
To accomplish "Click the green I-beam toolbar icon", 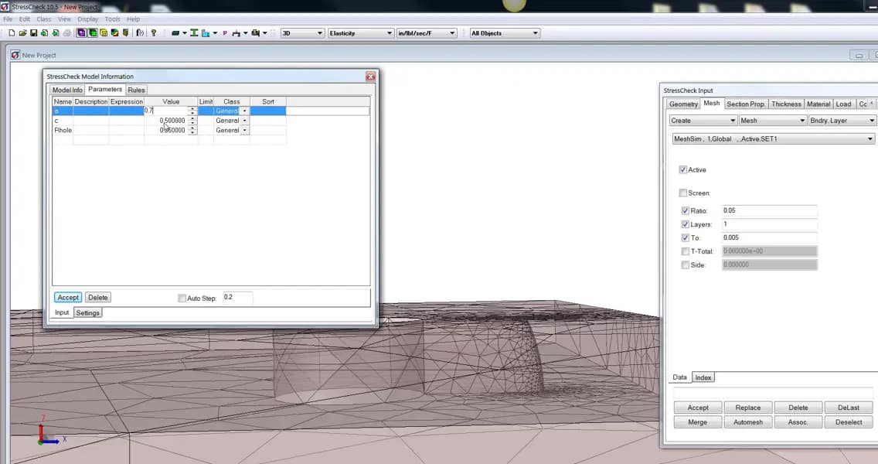I will tap(194, 33).
